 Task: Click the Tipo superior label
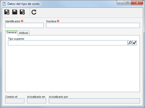coord(16,39)
